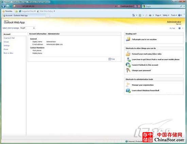Click the vacation auto-reply icon
The width and height of the screenshot is (187, 144).
tap(128, 39)
